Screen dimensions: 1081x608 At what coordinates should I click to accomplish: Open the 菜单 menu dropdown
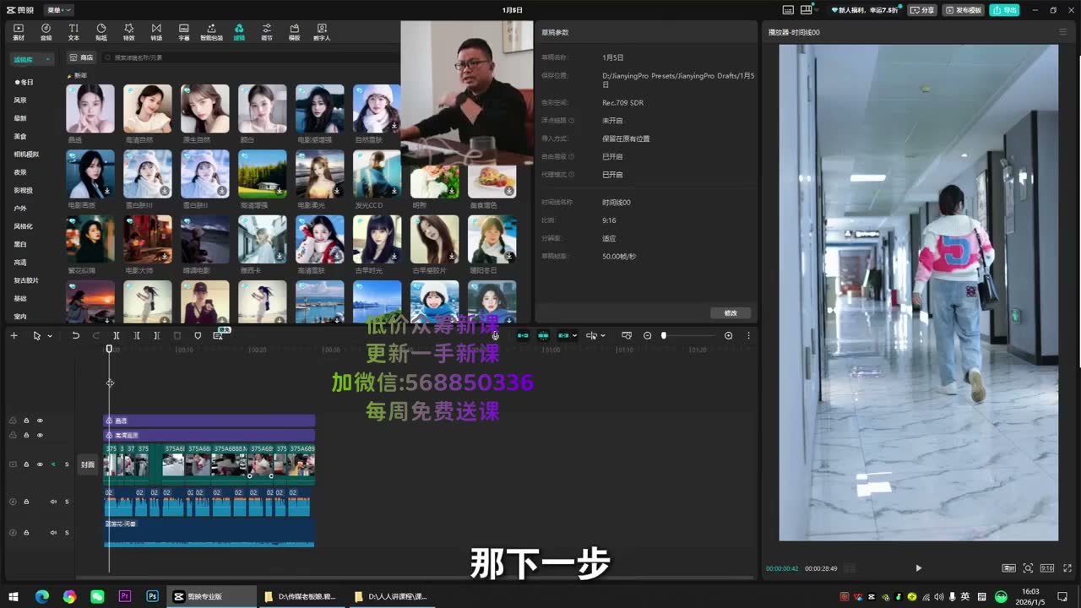tap(59, 10)
